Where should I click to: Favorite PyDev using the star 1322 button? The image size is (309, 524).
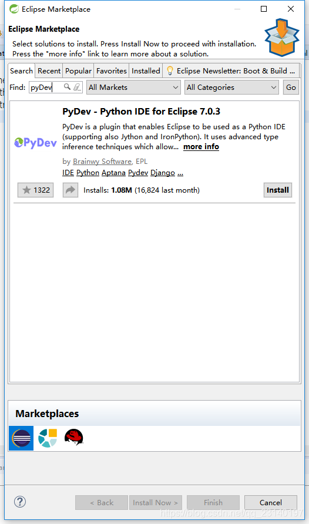pos(36,190)
